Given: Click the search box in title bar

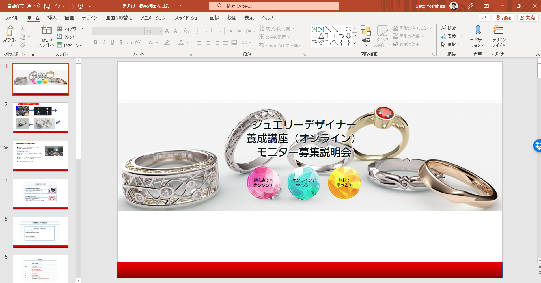Looking at the screenshot, I should click(x=274, y=6).
